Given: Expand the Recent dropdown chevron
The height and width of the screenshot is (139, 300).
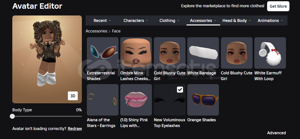Looking at the screenshot, I should tap(110, 20).
